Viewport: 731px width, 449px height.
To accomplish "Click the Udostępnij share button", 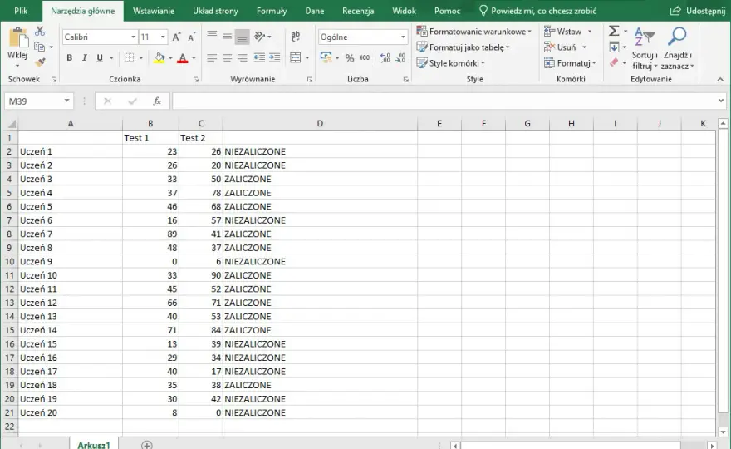I will tap(698, 11).
